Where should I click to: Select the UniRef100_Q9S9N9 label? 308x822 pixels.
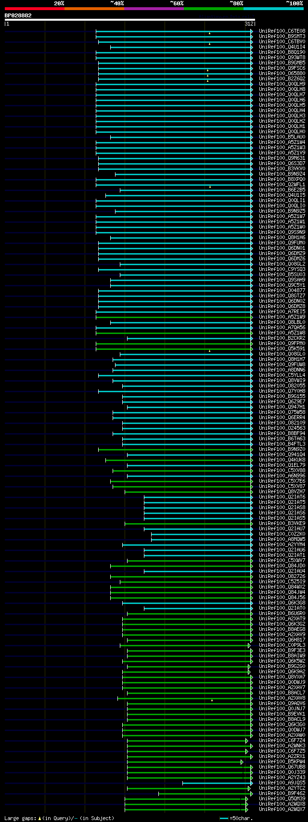(x=282, y=232)
